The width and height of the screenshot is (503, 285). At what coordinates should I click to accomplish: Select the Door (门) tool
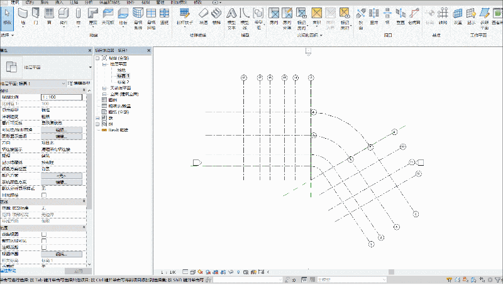point(36,17)
